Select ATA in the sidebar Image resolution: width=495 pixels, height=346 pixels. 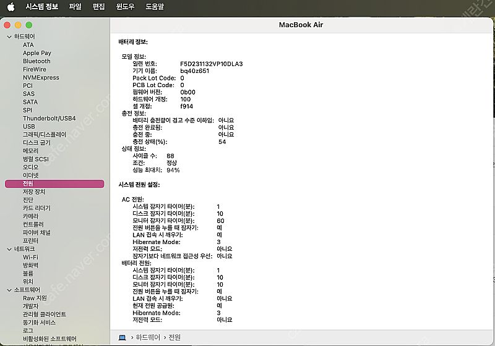point(28,44)
